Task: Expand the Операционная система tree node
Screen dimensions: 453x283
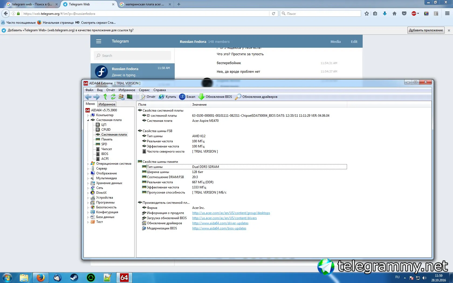Action: 88,164
